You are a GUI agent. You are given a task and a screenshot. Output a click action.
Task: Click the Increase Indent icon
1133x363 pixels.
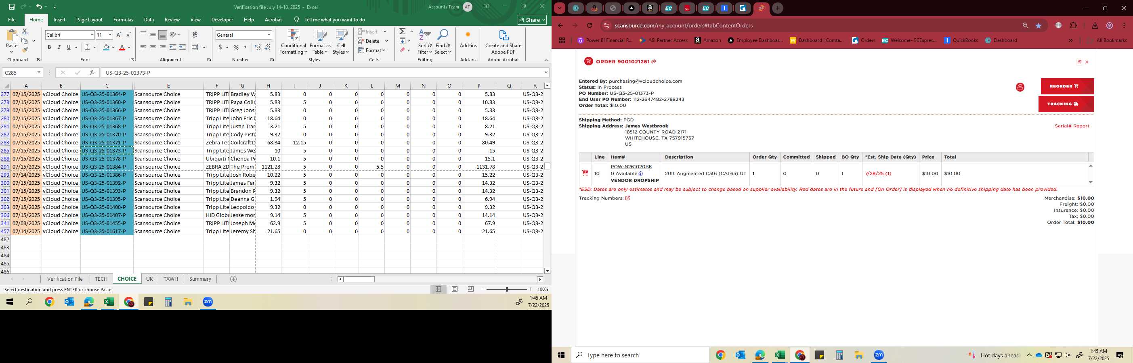183,47
